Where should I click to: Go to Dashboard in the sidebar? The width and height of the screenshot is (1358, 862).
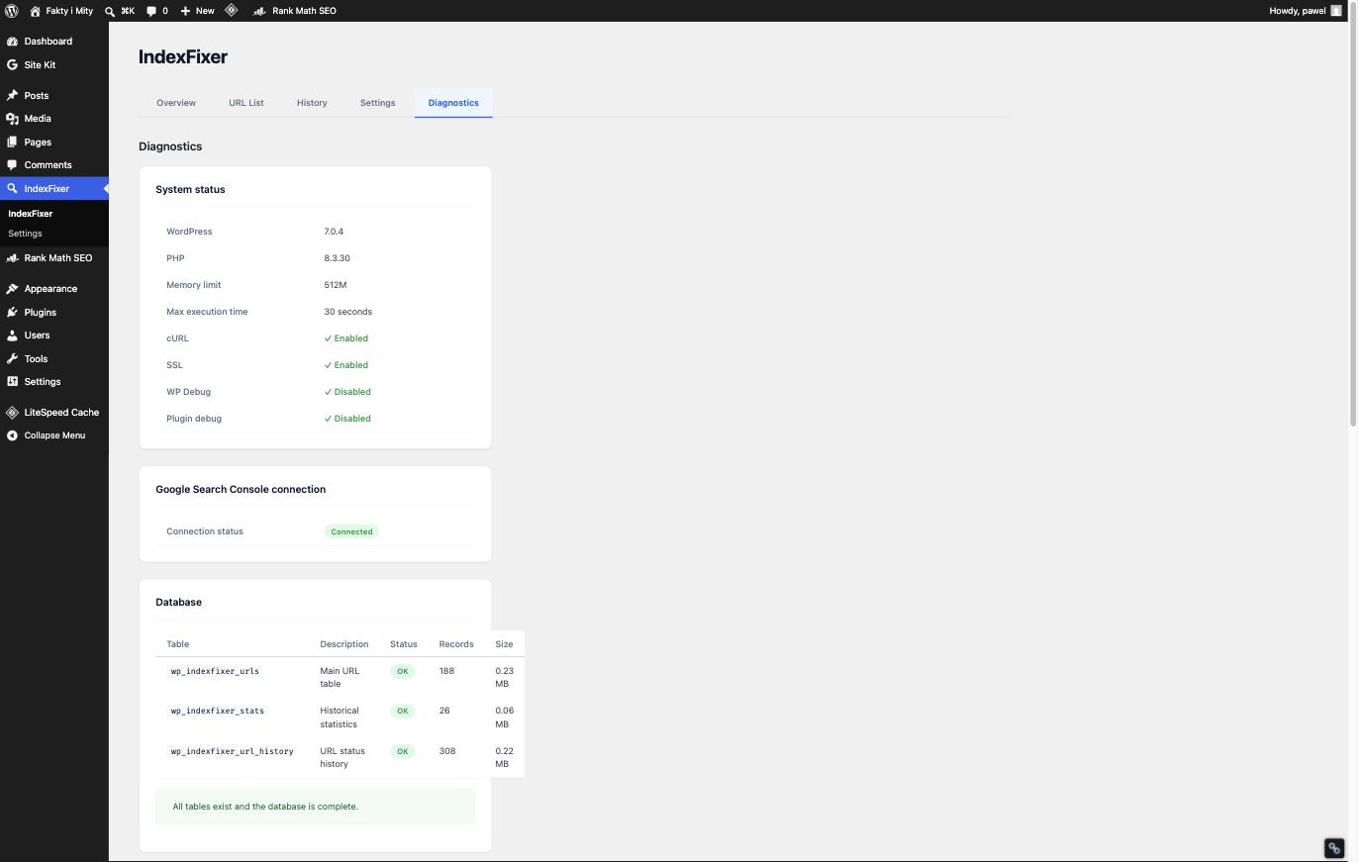click(x=48, y=42)
